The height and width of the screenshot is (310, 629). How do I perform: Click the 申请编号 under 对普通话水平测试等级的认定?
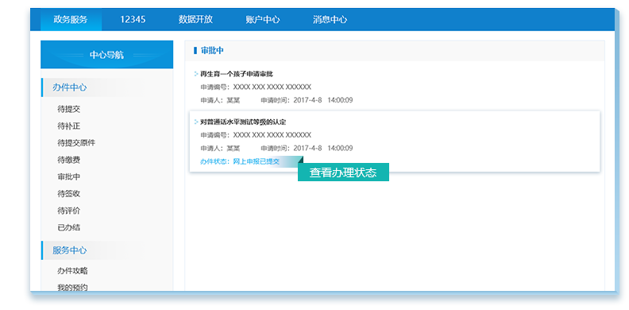point(256,135)
